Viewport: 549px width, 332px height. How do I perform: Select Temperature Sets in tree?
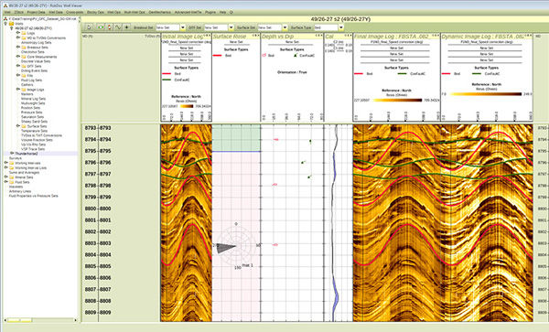[x=35, y=131]
